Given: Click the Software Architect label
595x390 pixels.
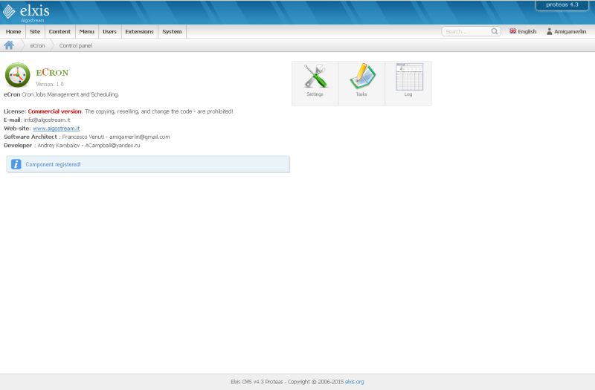Looking at the screenshot, I should click(30, 137).
